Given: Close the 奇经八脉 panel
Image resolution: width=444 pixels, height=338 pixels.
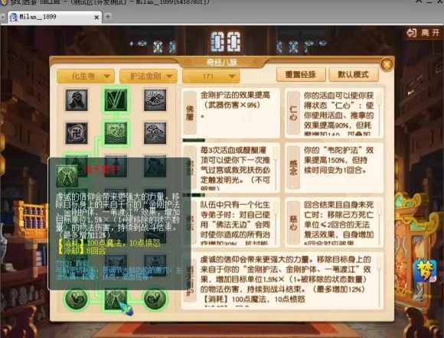Looking at the screenshot, I should tap(387, 64).
